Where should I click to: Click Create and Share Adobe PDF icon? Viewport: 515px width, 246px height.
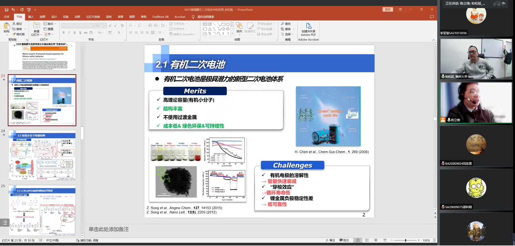308,26
